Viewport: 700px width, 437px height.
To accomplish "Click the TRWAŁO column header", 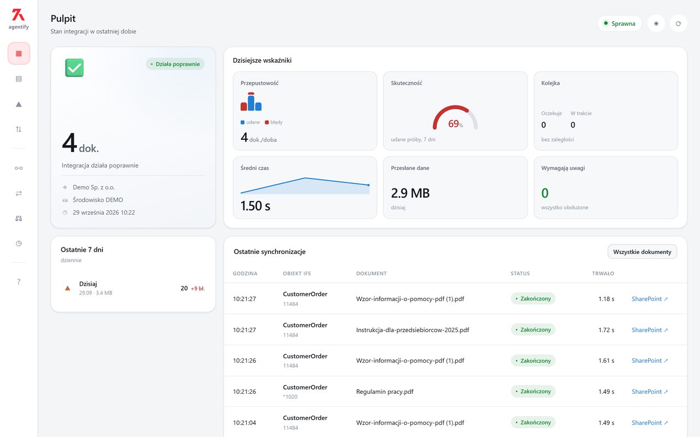I will click(x=603, y=274).
